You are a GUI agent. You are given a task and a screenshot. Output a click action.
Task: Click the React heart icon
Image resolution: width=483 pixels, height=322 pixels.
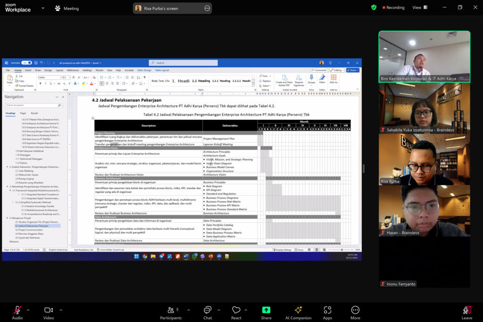[236, 310]
